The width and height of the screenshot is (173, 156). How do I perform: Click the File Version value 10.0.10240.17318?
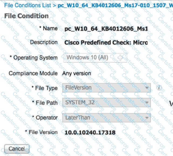90,132
